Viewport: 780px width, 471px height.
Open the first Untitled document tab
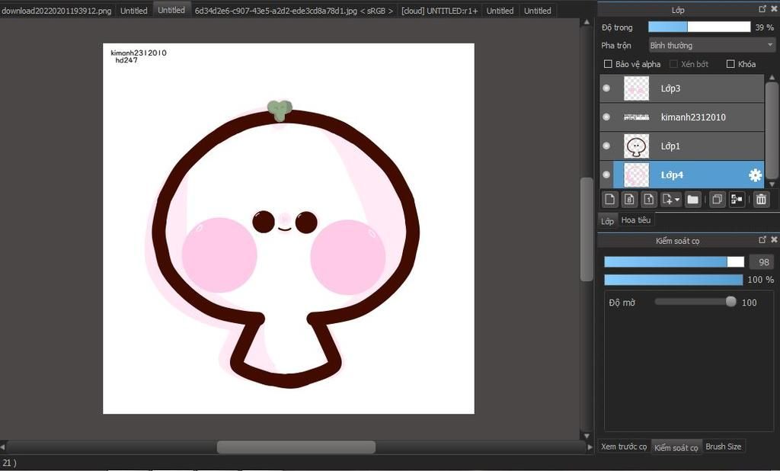(134, 11)
